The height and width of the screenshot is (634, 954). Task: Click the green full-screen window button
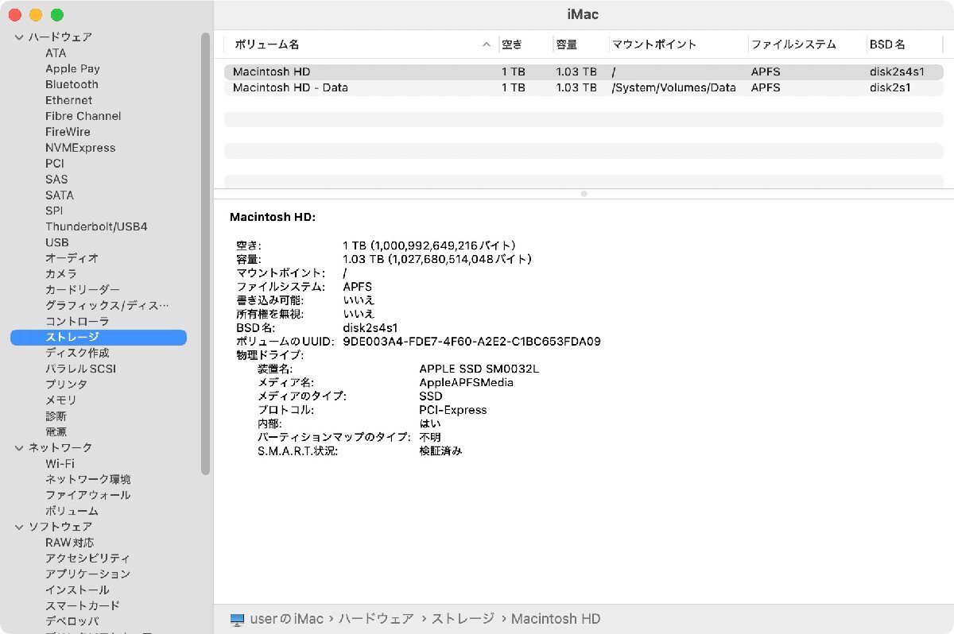(x=56, y=15)
